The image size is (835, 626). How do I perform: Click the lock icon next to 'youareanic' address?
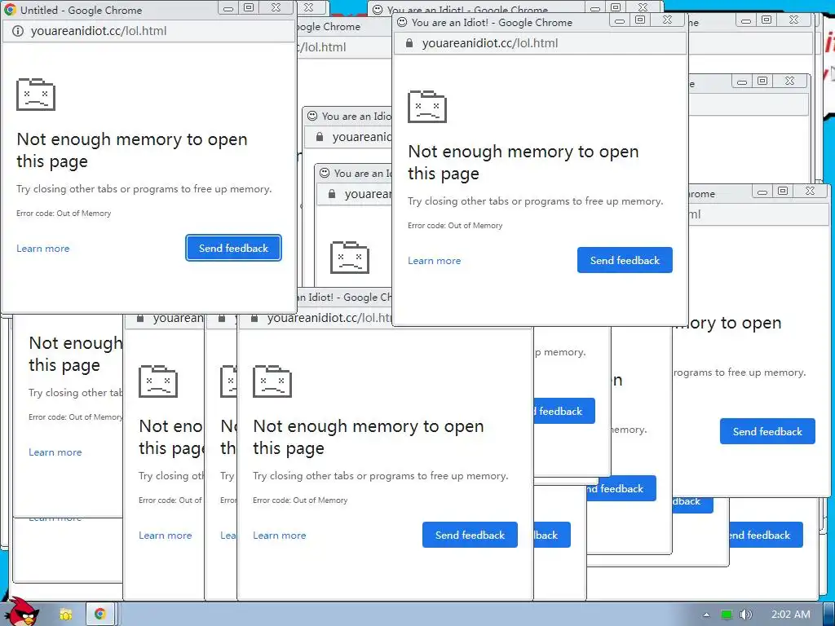[320, 137]
